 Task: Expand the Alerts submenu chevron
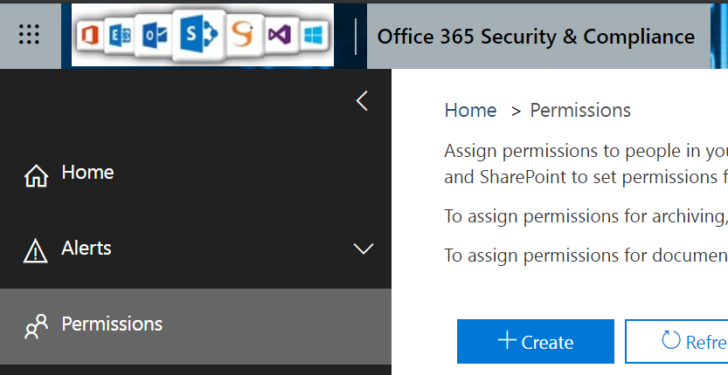tap(363, 249)
